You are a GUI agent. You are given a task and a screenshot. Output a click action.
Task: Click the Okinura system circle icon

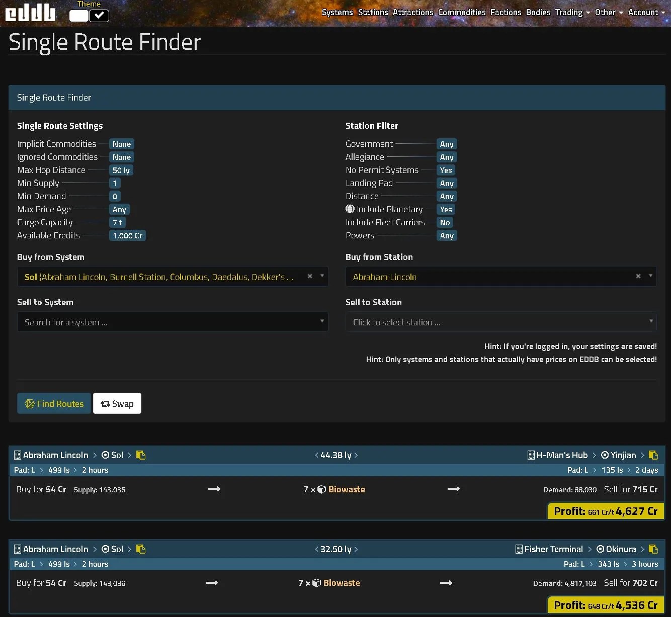click(x=600, y=549)
